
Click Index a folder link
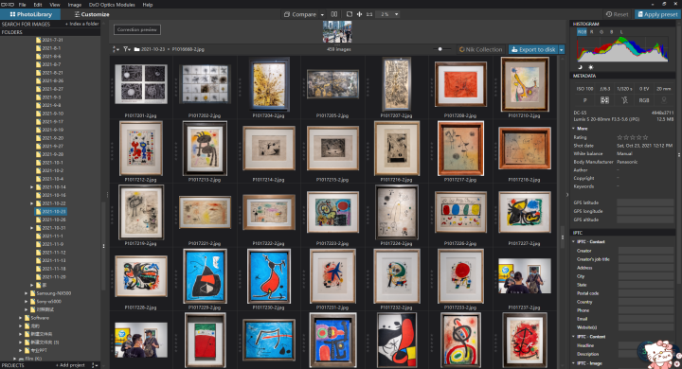81,24
